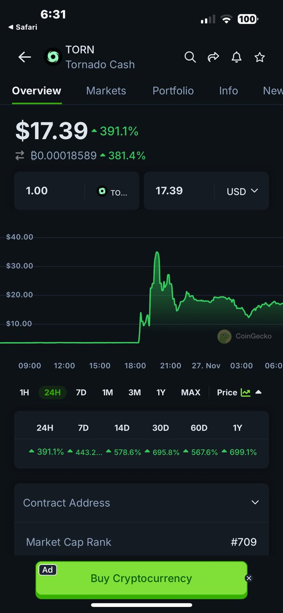The image size is (283, 613).
Task: Tap 30D performance value 695.8%
Action: (162, 452)
